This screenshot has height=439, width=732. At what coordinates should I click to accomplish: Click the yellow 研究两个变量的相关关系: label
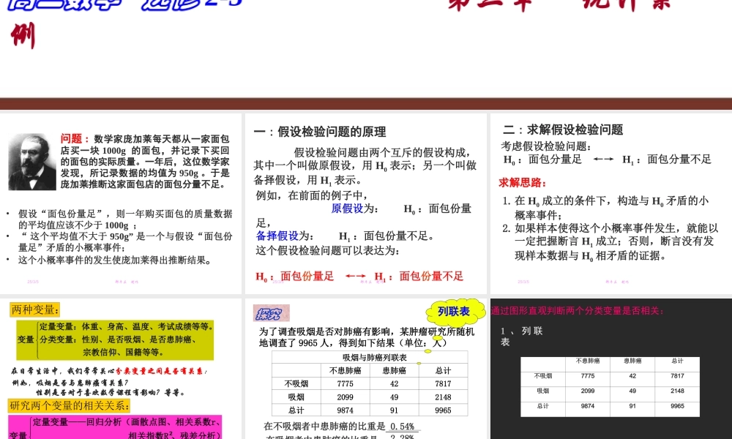click(69, 405)
